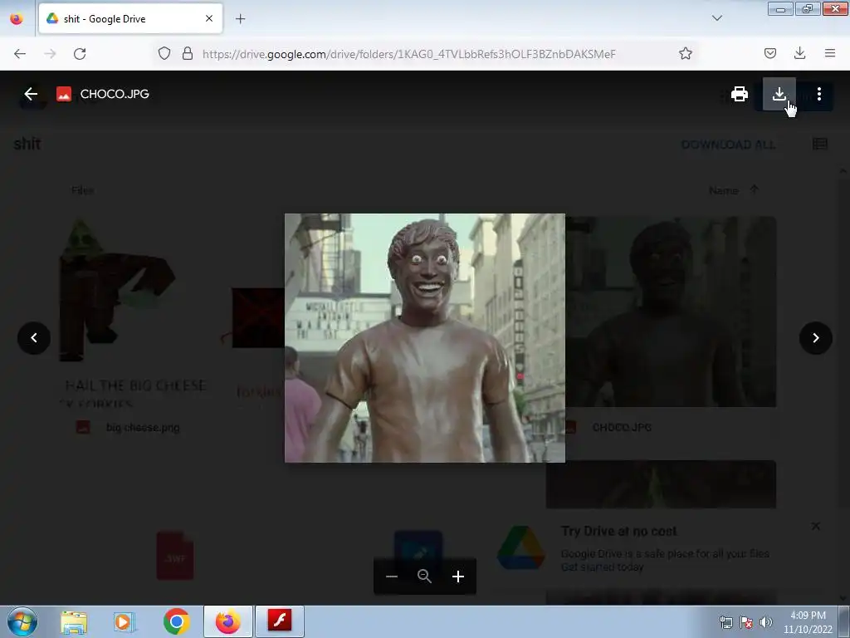Go to the previous file preview
Image resolution: width=850 pixels, height=638 pixels.
click(33, 338)
